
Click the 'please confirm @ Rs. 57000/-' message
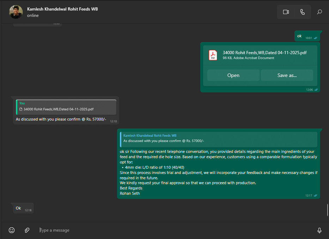click(61, 119)
